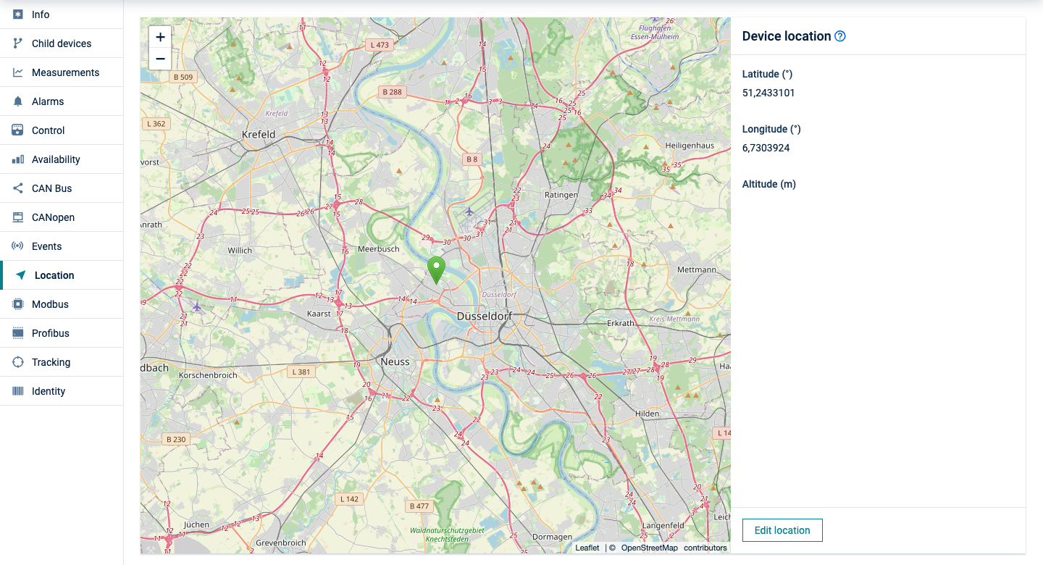Click the Dormagen label on map
This screenshot has width=1043, height=565.
coord(552,537)
